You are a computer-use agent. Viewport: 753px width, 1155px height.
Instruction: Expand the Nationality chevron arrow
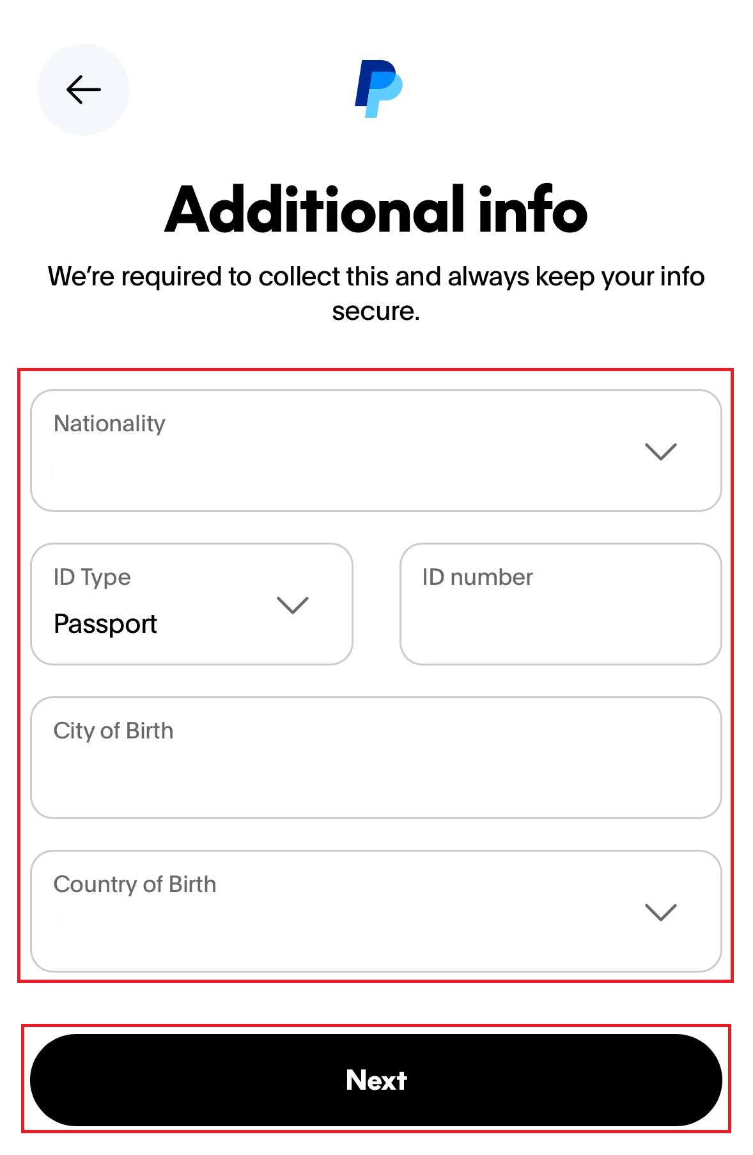click(660, 452)
